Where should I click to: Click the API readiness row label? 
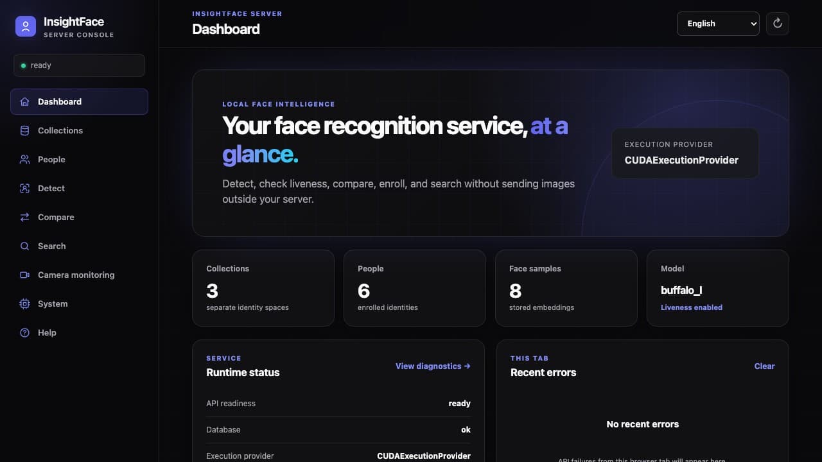point(231,404)
